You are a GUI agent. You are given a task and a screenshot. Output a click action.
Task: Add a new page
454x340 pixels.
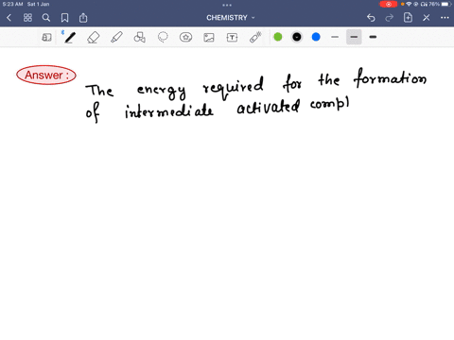click(x=408, y=18)
